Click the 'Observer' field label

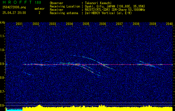(x=56, y=3)
